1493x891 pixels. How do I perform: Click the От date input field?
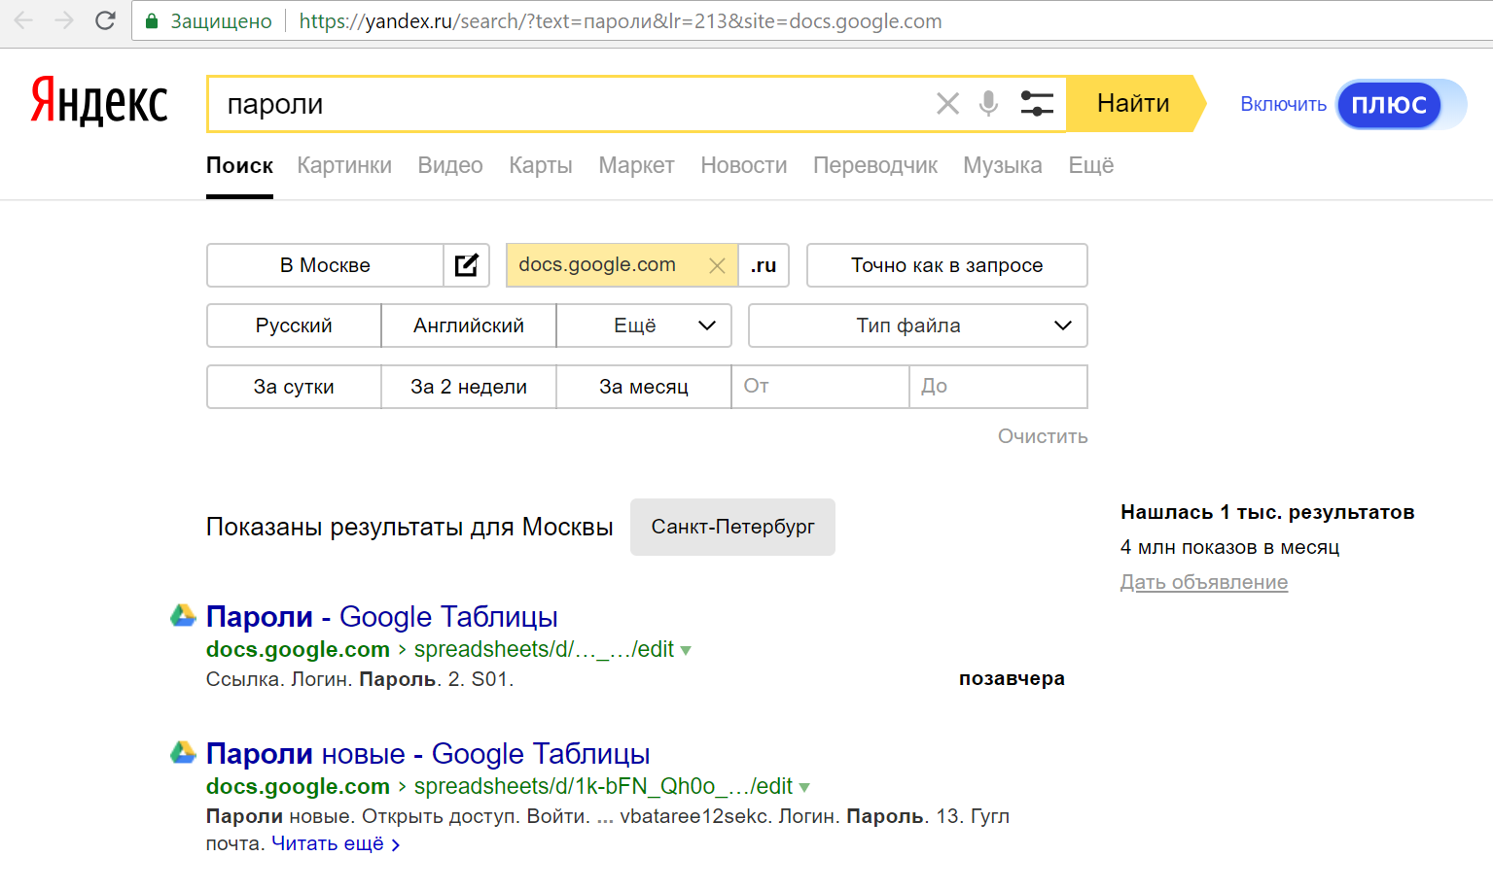[x=820, y=386]
